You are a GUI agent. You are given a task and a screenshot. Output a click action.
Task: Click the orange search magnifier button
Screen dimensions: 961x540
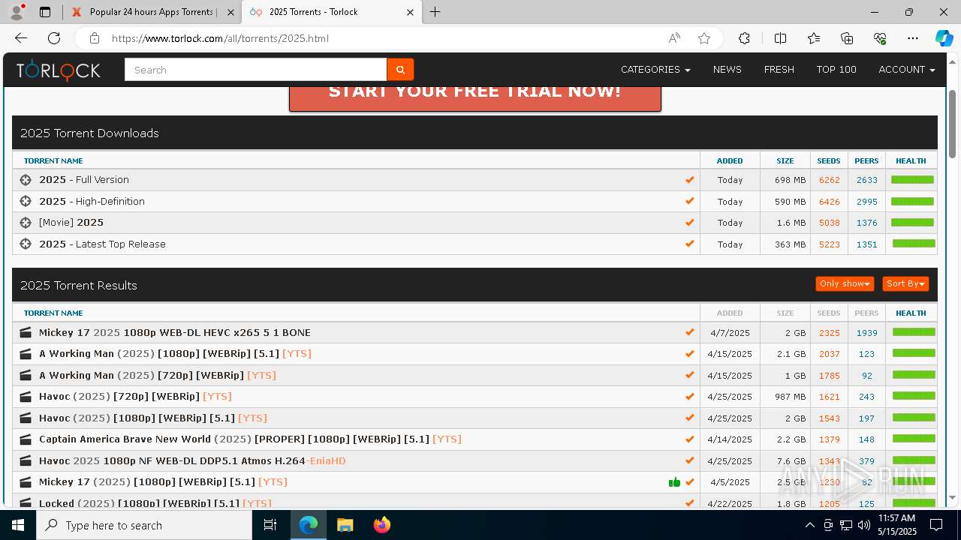400,70
